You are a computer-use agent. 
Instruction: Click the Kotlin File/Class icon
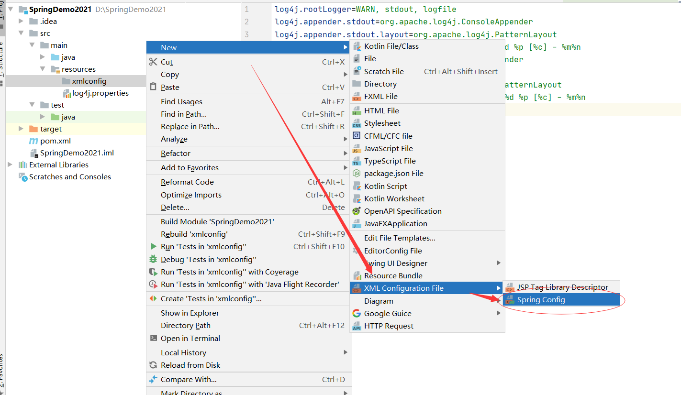(x=357, y=46)
